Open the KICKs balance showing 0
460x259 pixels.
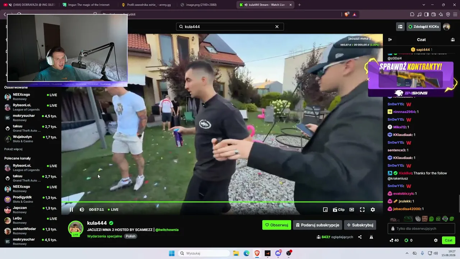[408, 240]
